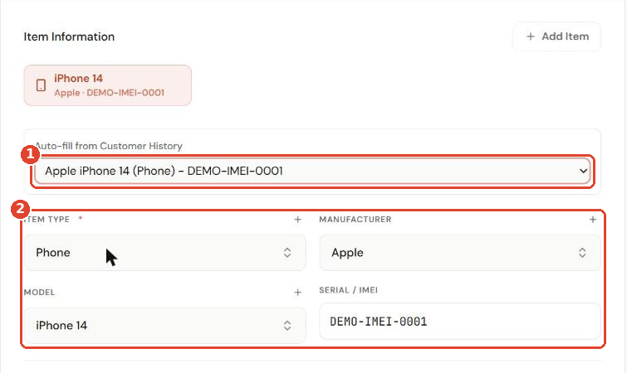Screen dimensions: 627x373
Task: Open the Auto-fill from Customer History dropdown
Action: pyautogui.click(x=312, y=171)
